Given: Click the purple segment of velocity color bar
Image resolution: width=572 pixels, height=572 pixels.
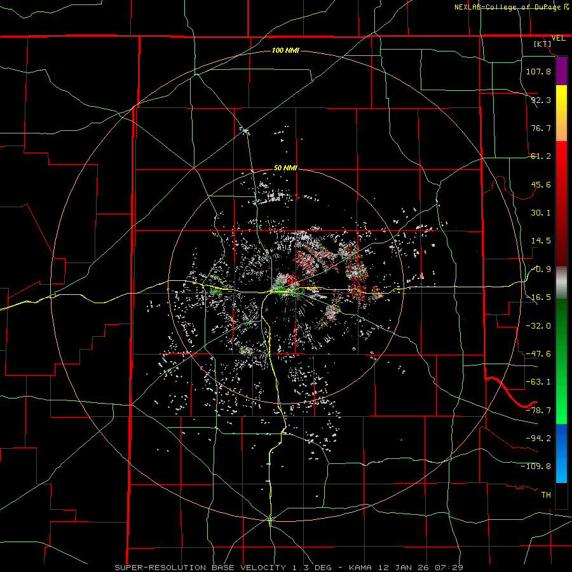Looking at the screenshot, I should click(561, 71).
